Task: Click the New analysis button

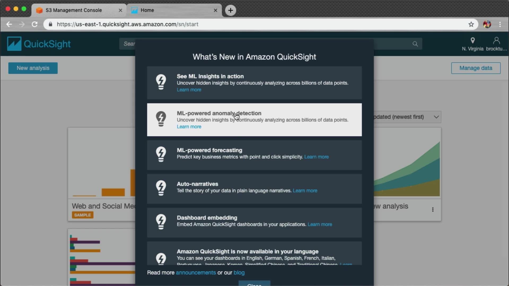Action: [x=33, y=68]
